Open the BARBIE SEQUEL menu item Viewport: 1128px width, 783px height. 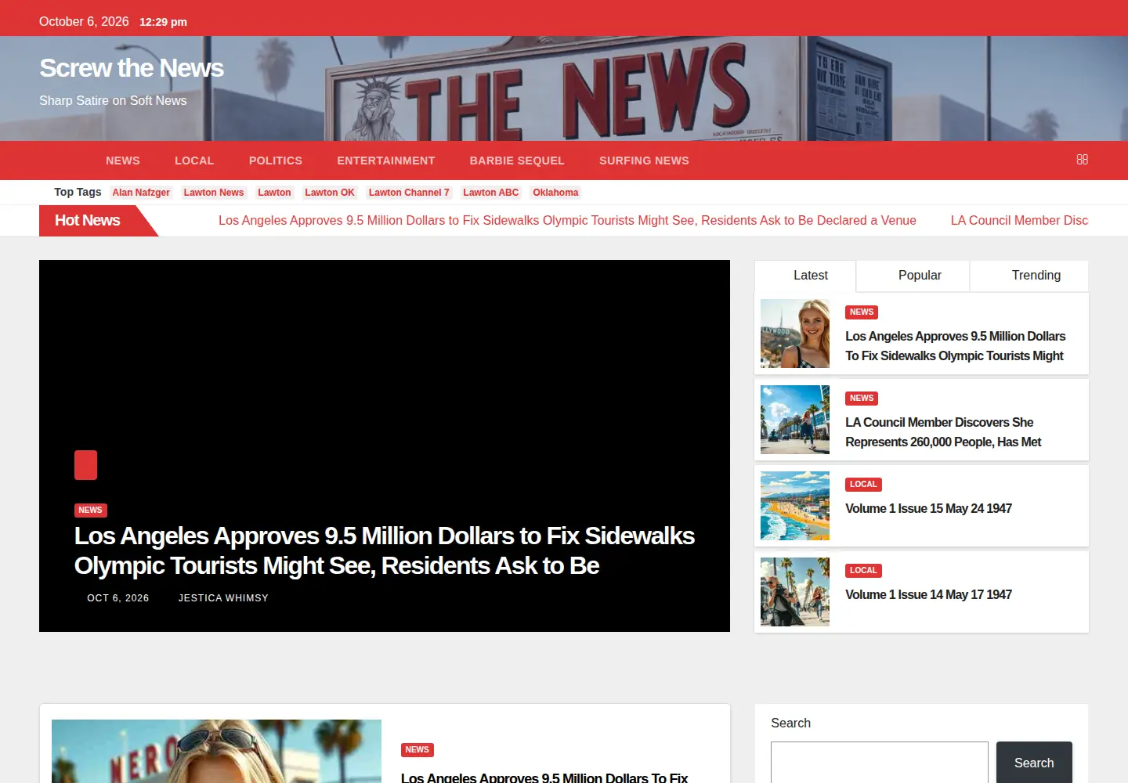coord(517,161)
